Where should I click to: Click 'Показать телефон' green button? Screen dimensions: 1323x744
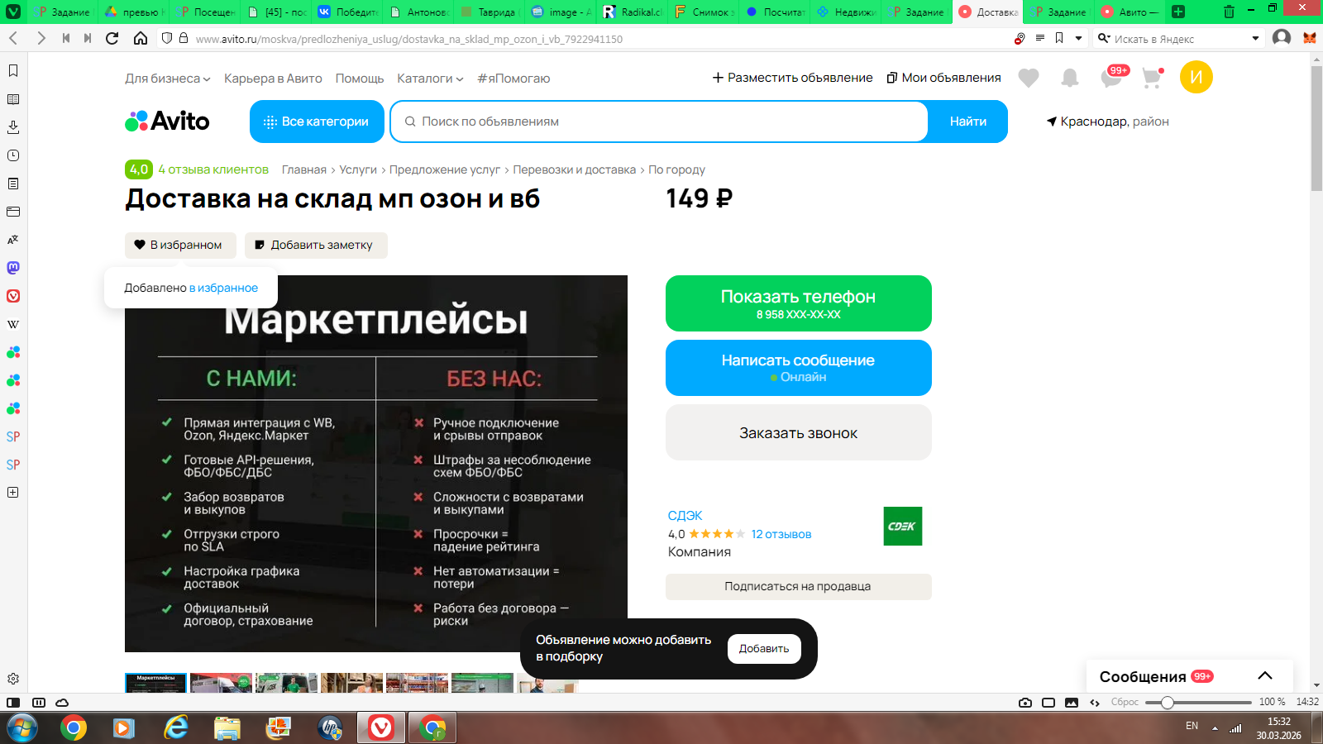coord(799,303)
